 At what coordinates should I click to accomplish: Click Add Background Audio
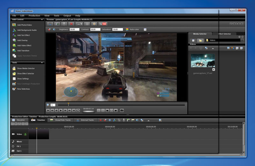click(27, 30)
